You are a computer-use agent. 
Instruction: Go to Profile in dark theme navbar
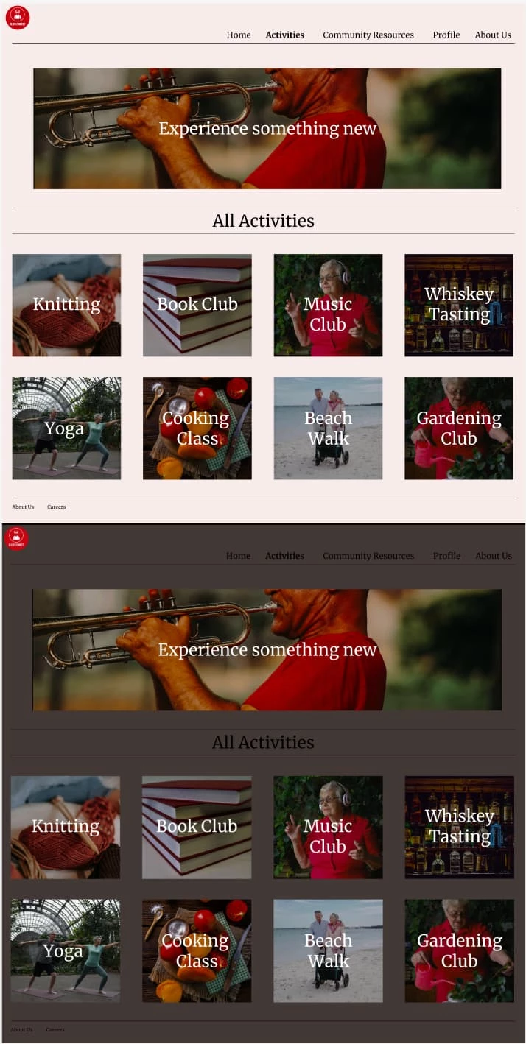point(446,556)
